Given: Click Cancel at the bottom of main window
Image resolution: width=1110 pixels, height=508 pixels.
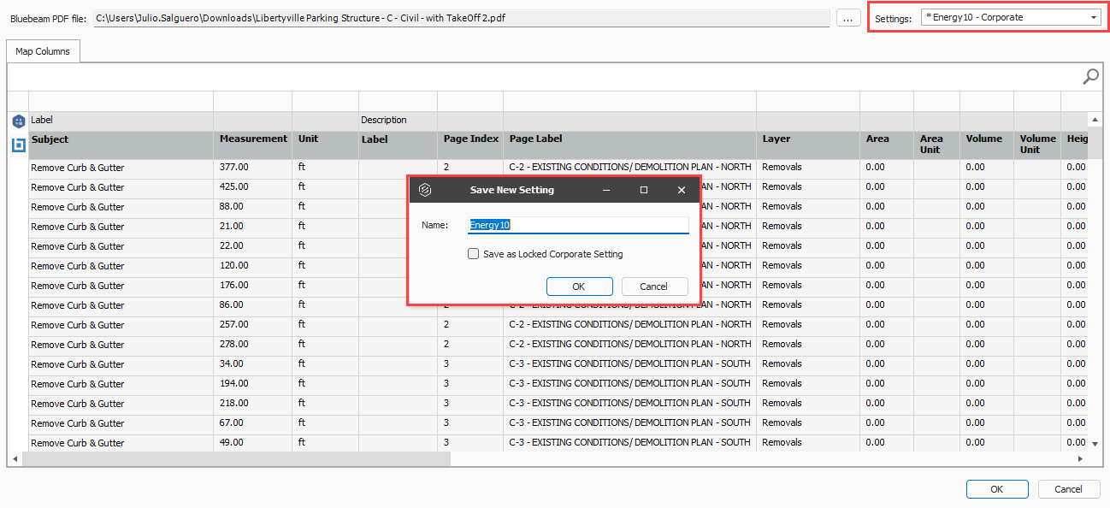Looking at the screenshot, I should point(1068,489).
